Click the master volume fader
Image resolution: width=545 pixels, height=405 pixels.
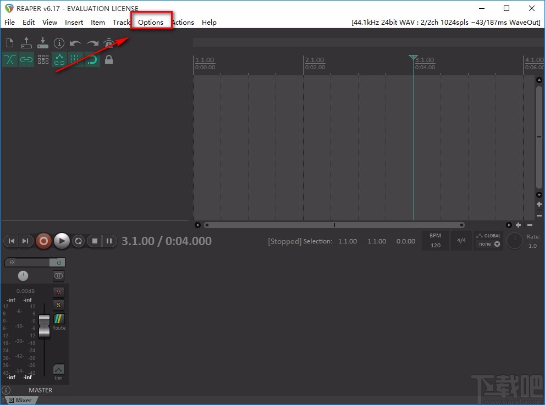[x=44, y=326]
